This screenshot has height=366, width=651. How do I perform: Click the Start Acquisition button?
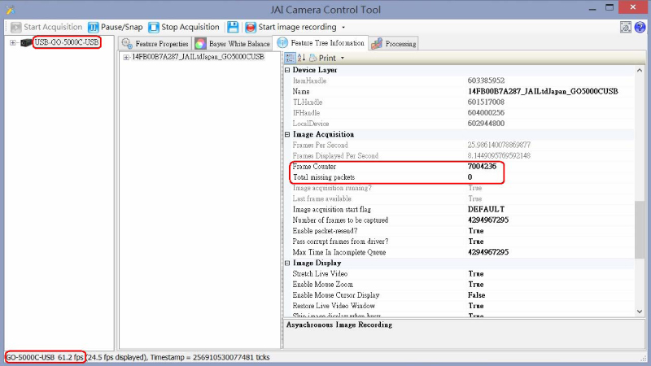coord(46,27)
